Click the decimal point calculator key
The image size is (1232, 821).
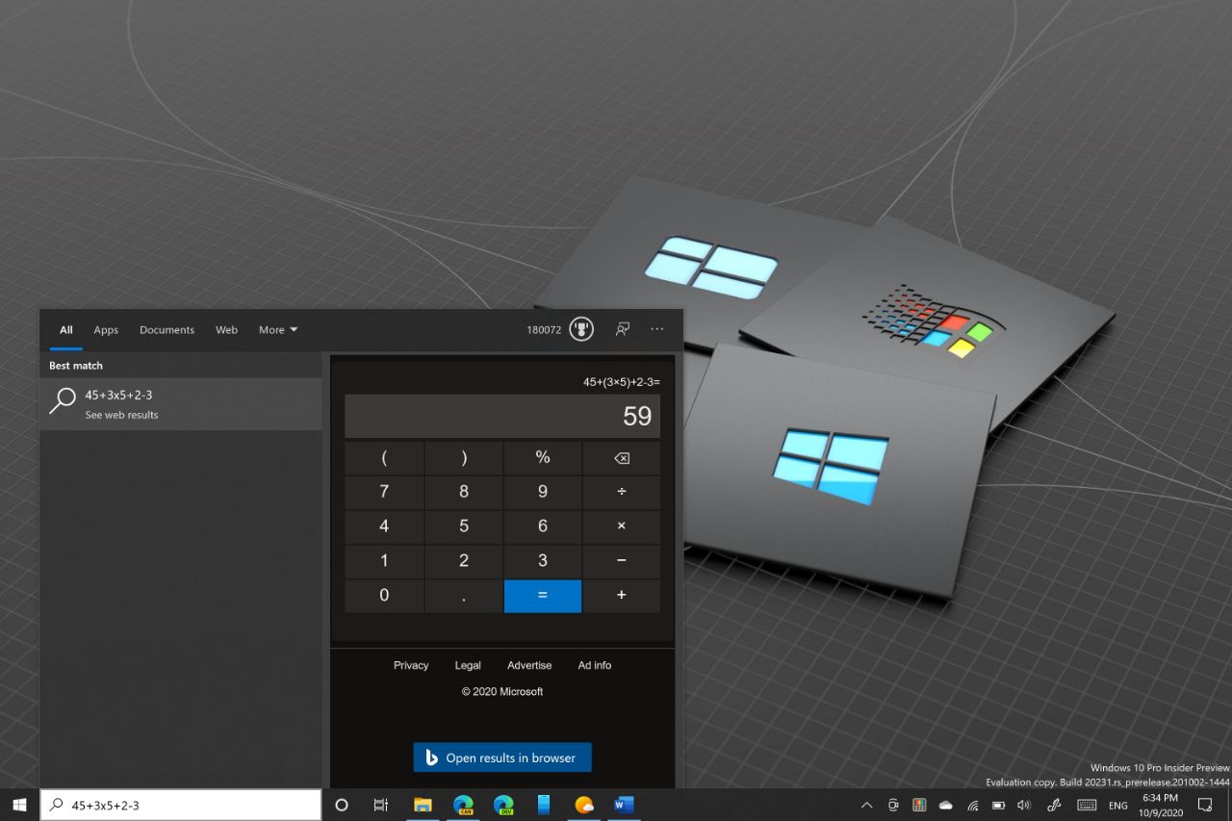click(x=464, y=596)
